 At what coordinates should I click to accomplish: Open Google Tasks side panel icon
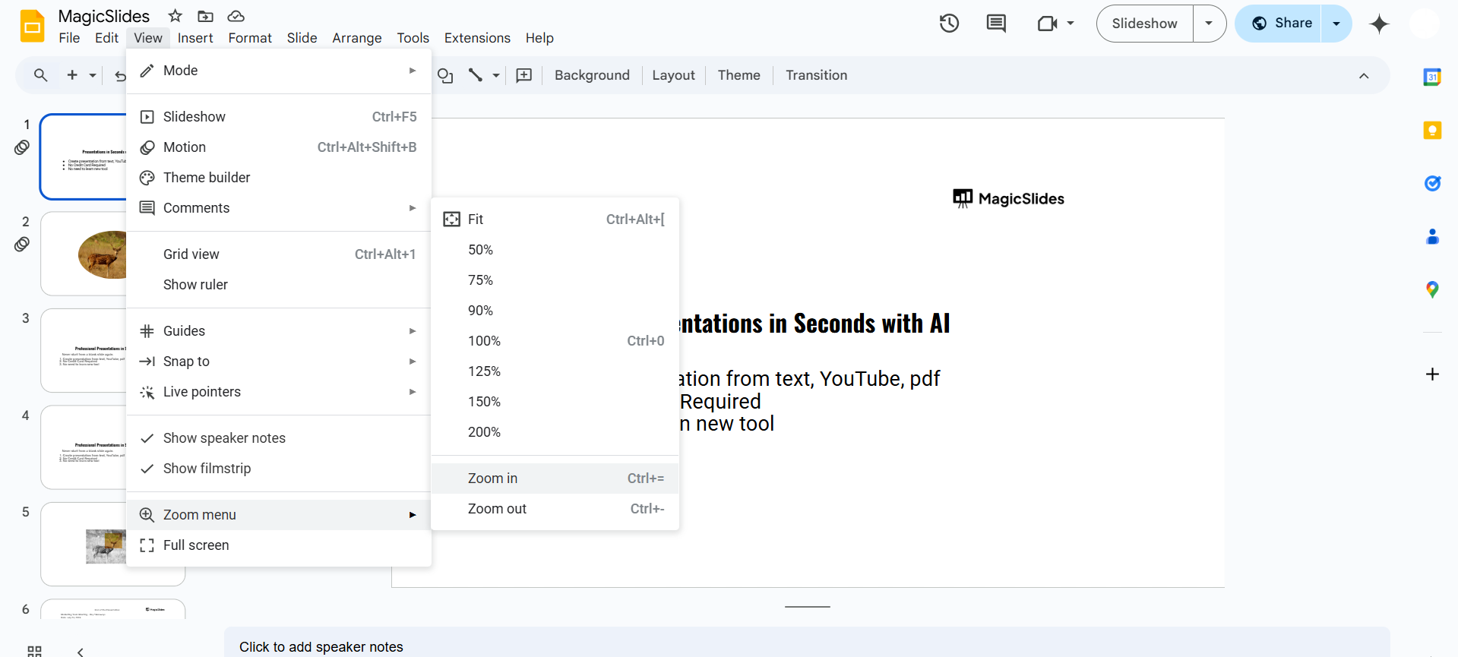click(1431, 183)
